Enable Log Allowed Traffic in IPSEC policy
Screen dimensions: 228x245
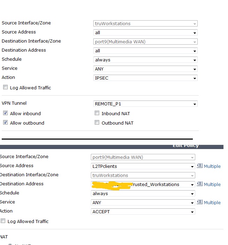pos(5,87)
